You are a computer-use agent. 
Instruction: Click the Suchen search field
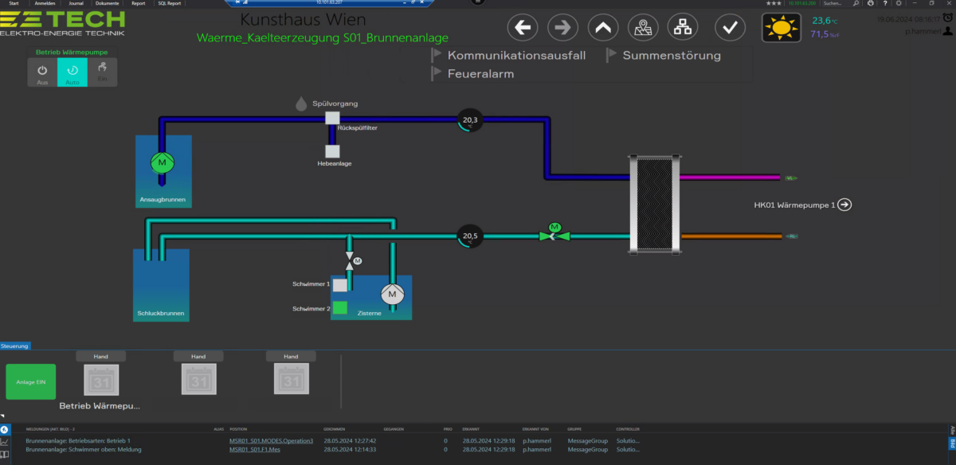coord(832,3)
